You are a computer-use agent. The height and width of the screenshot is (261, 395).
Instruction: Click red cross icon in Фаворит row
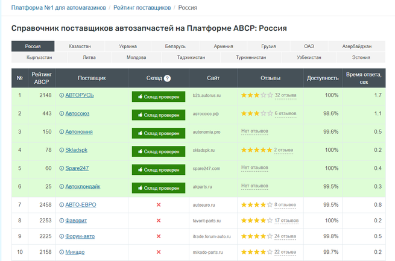pyautogui.click(x=159, y=221)
